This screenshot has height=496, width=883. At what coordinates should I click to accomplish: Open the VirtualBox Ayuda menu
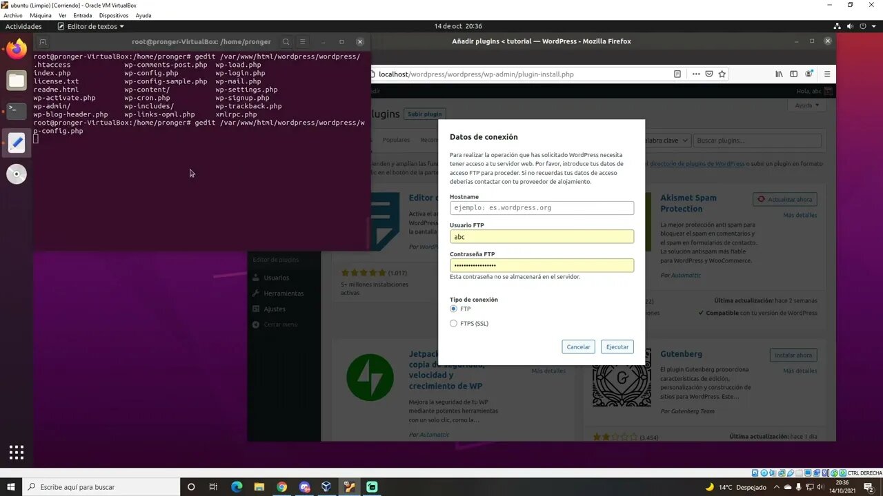[x=143, y=15]
